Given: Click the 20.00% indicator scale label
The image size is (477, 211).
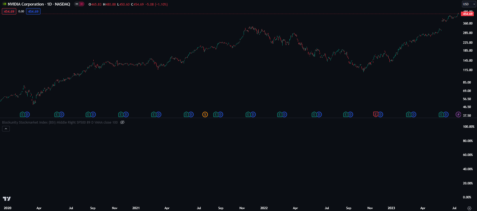Looking at the screenshot, I should [x=468, y=183].
